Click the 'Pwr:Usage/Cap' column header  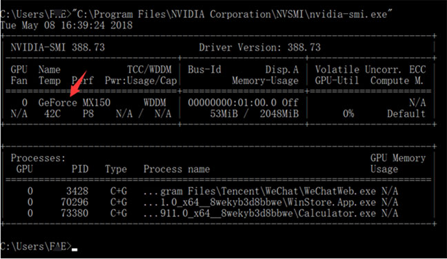tap(141, 81)
